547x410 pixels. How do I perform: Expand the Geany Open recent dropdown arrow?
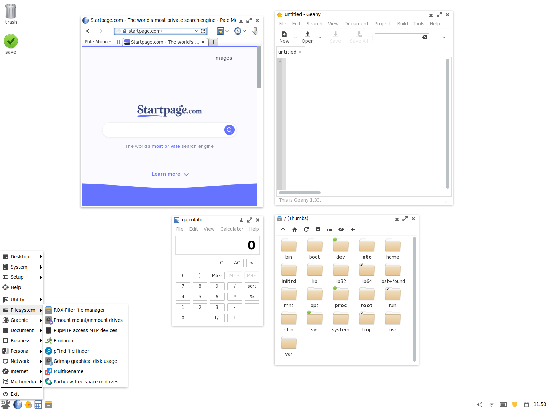pyautogui.click(x=320, y=37)
